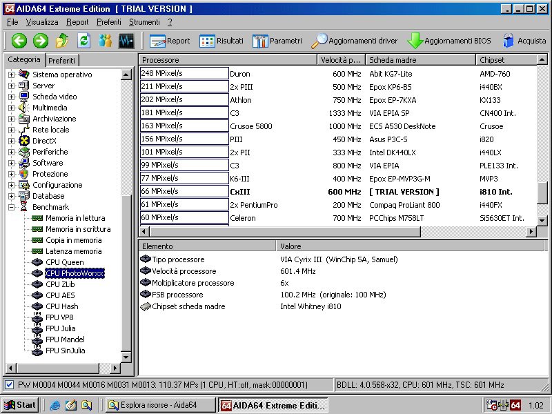Switch to the Preferiti tab

(x=62, y=61)
